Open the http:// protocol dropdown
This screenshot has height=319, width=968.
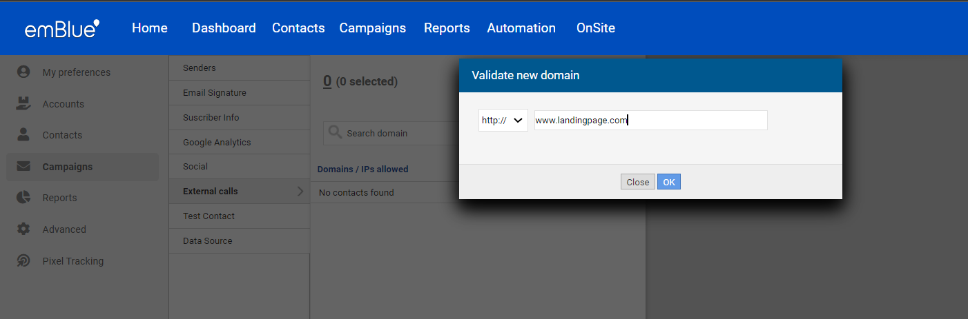(503, 120)
